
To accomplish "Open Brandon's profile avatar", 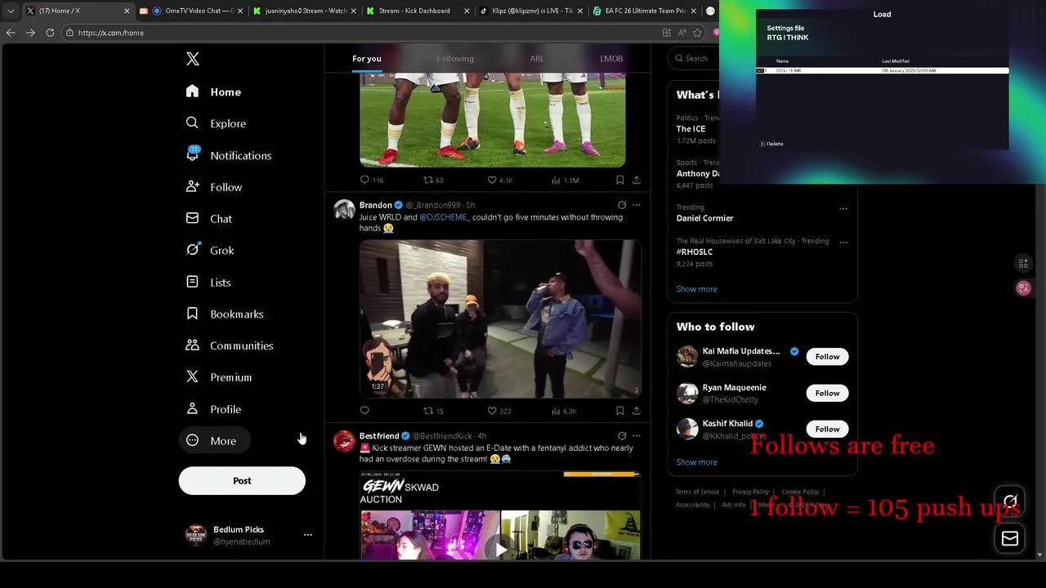I will pyautogui.click(x=344, y=210).
